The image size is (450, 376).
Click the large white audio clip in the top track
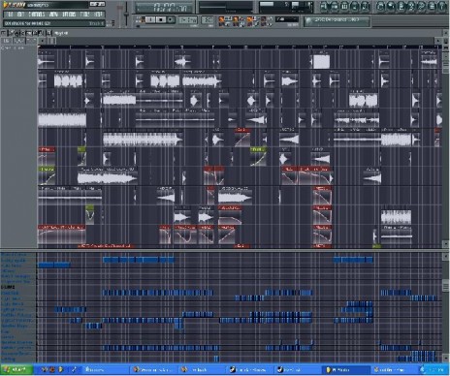(x=322, y=61)
